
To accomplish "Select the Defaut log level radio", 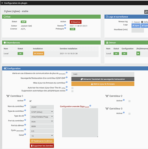I will tap(142, 22).
